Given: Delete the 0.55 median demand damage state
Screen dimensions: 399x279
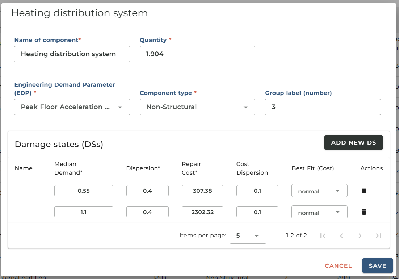Looking at the screenshot, I should (364, 191).
